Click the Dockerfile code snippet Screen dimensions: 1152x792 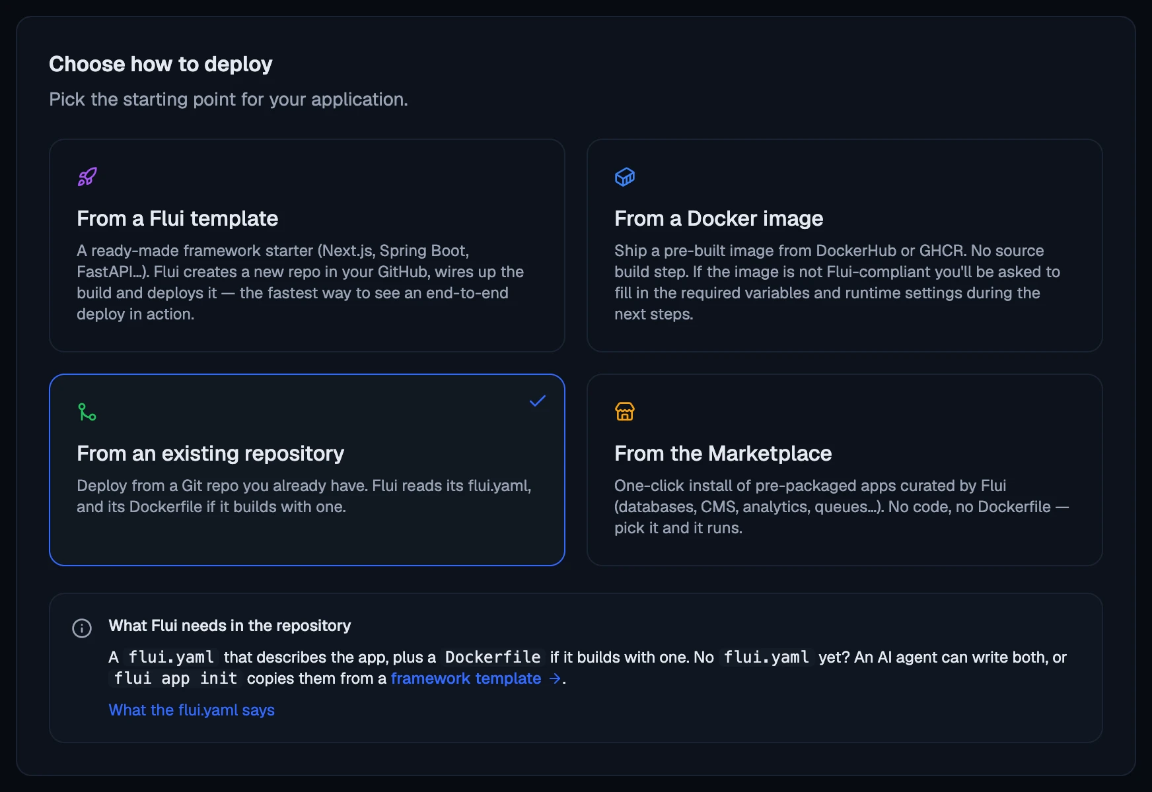pos(493,657)
